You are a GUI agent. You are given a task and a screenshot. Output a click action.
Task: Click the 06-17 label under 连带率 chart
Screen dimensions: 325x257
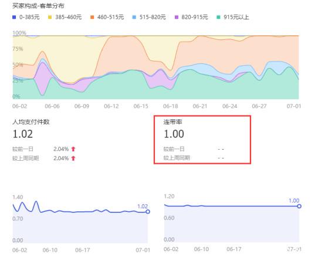tap(234, 249)
